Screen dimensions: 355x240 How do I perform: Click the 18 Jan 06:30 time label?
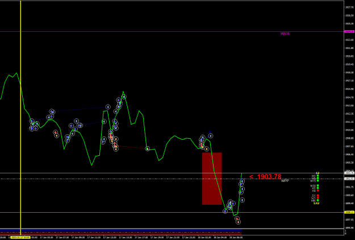click(x=236, y=237)
